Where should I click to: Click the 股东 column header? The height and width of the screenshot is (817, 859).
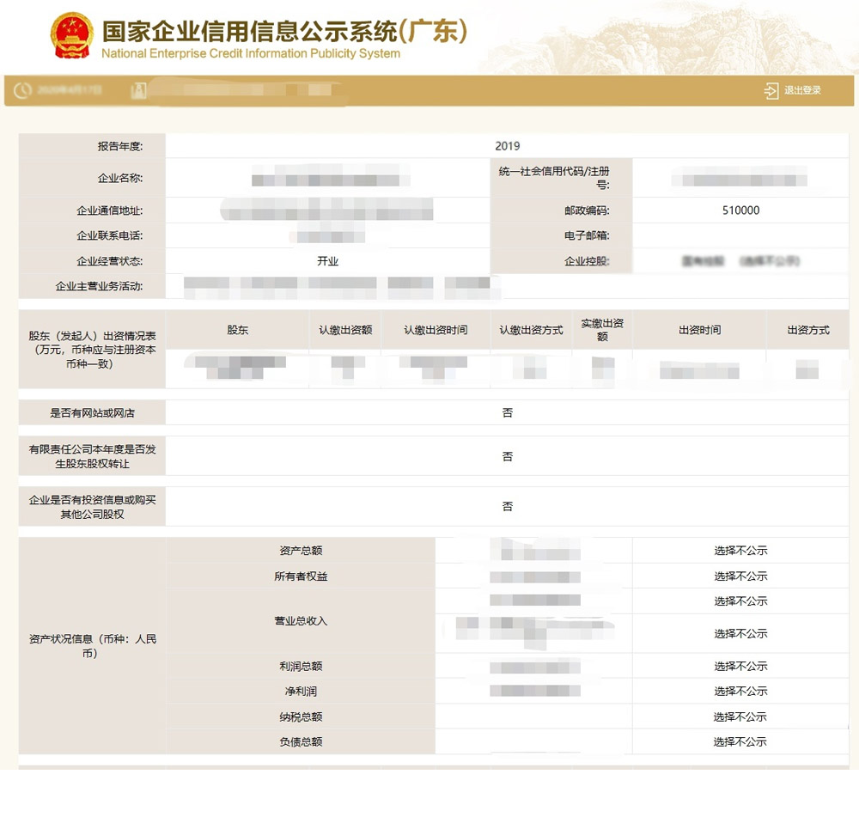(x=237, y=330)
